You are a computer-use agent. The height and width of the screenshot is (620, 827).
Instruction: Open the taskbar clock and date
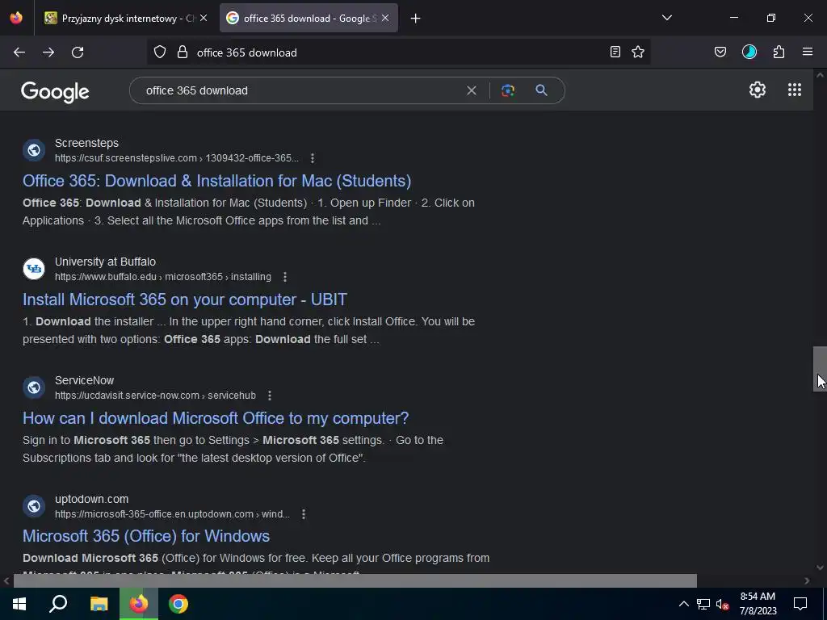(x=758, y=604)
